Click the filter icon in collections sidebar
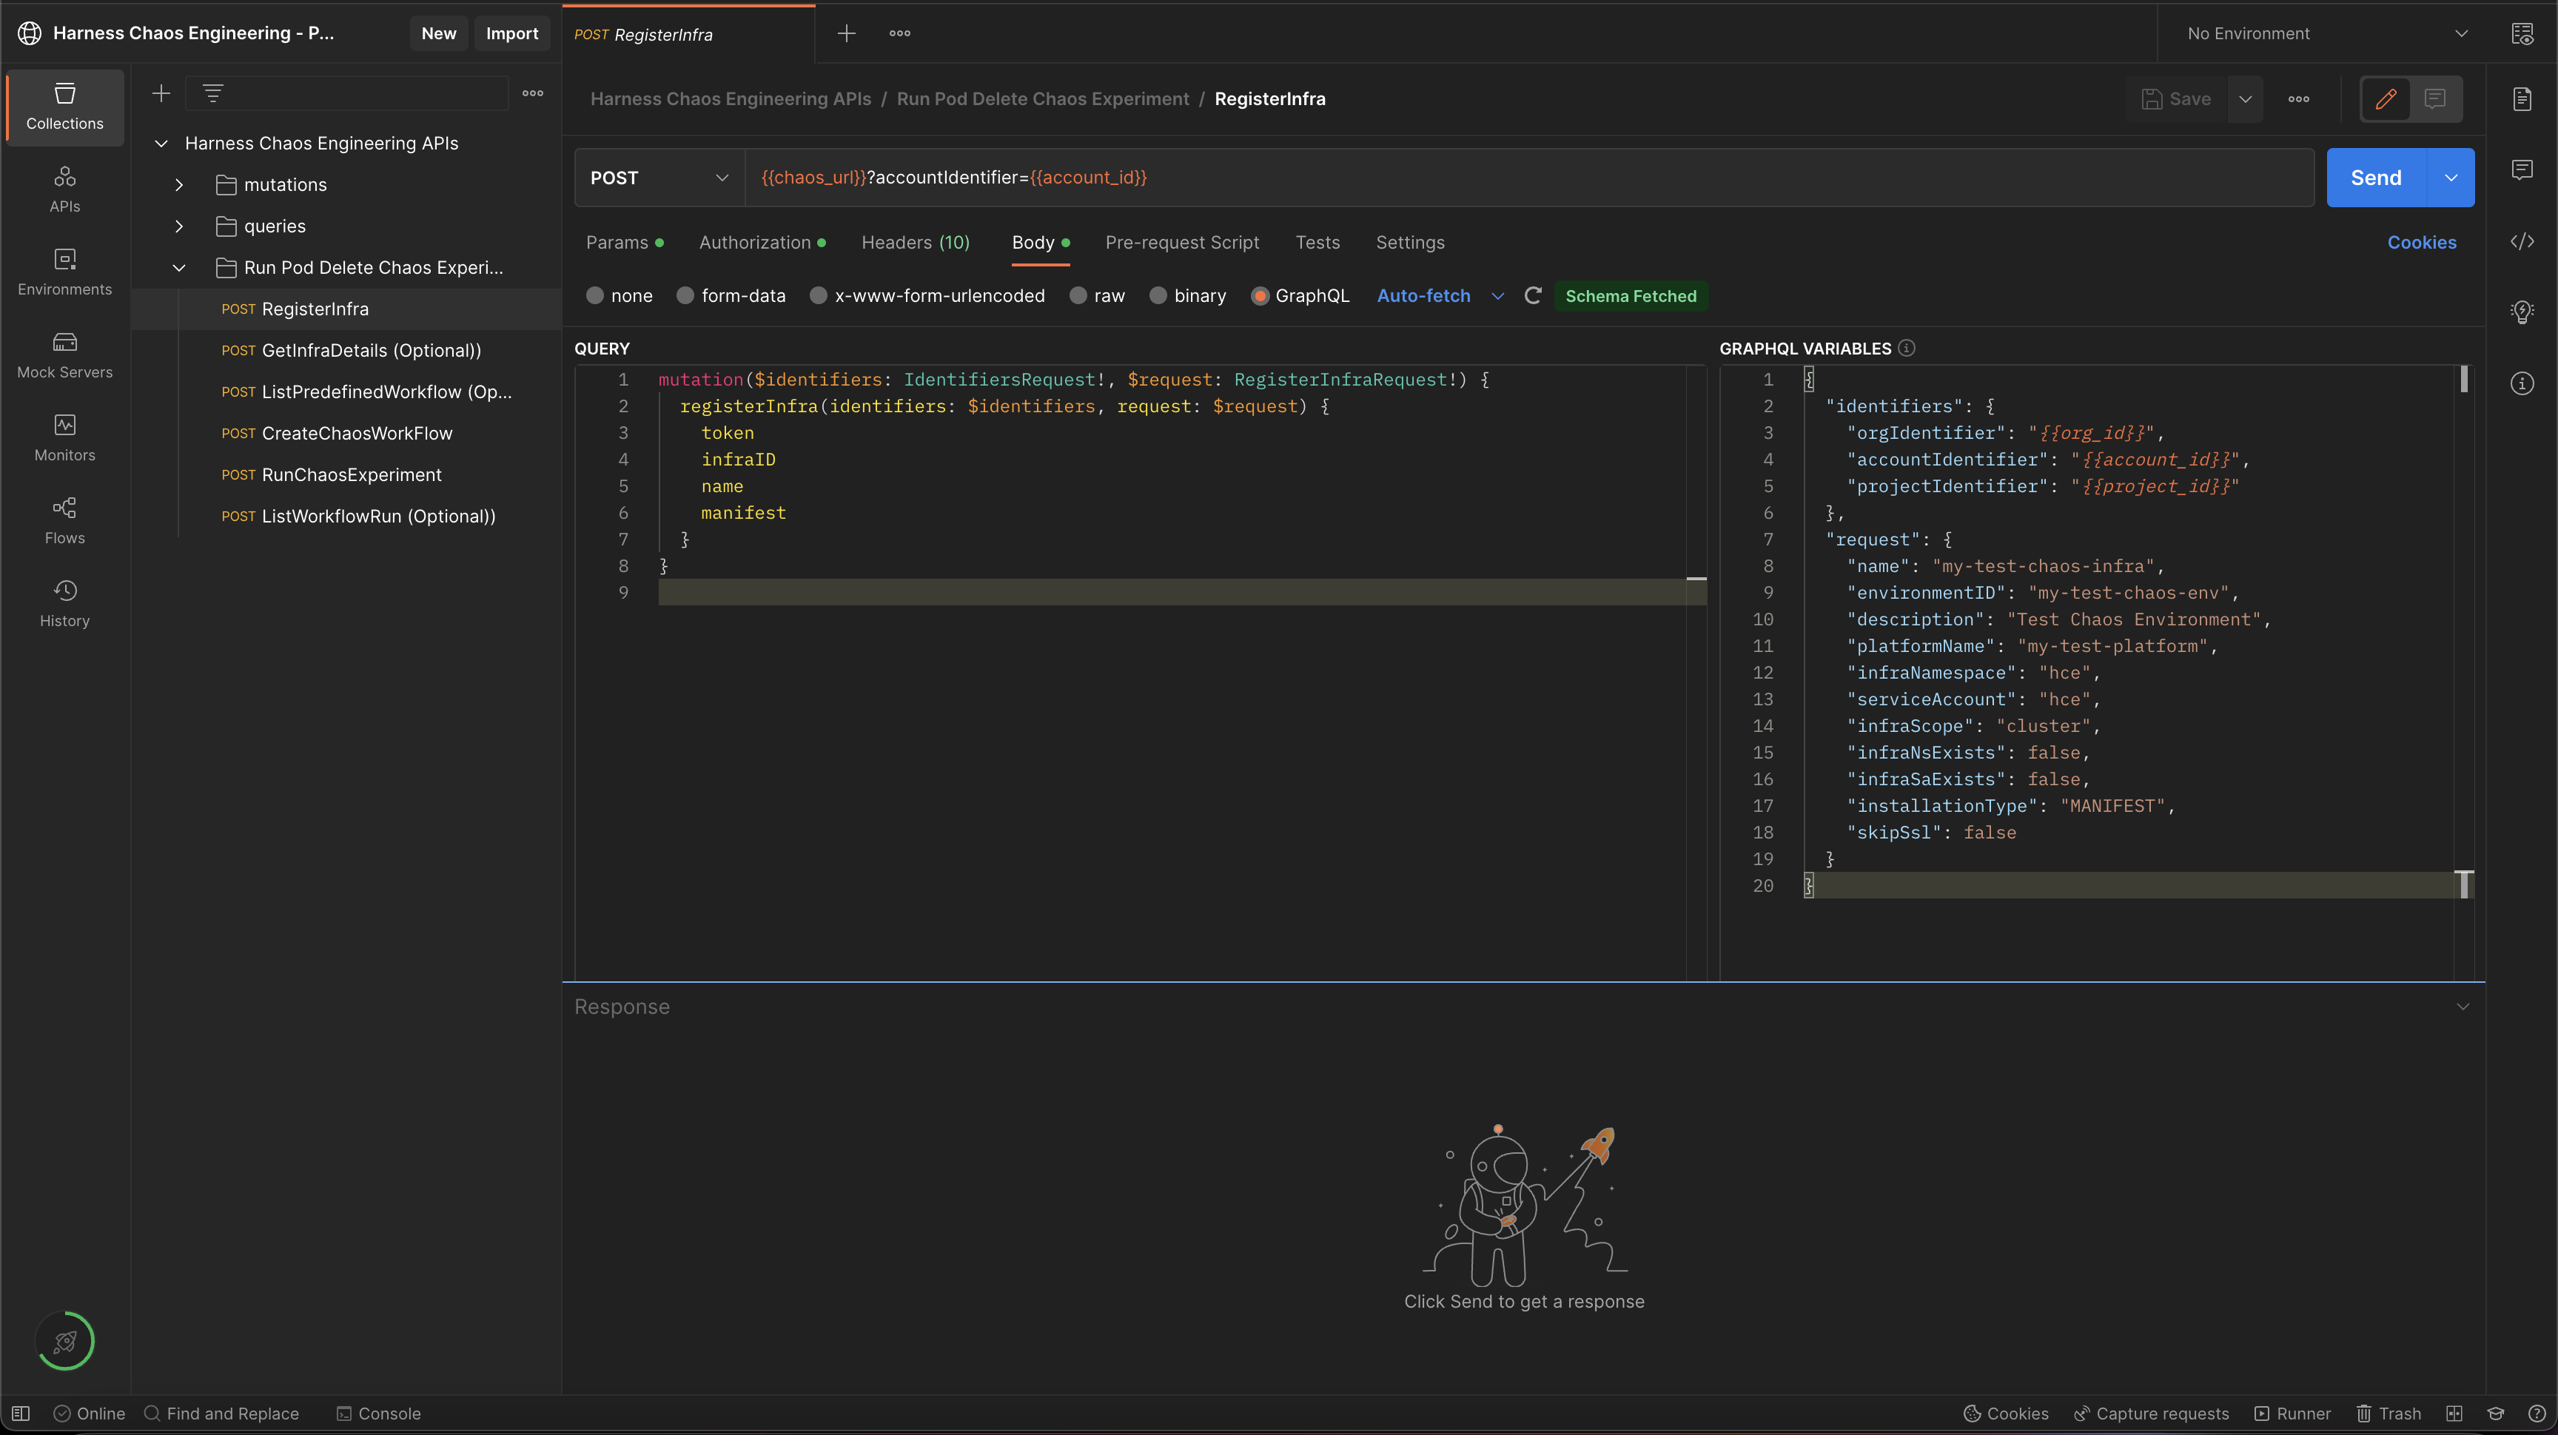Image resolution: width=2558 pixels, height=1435 pixels. [x=212, y=93]
